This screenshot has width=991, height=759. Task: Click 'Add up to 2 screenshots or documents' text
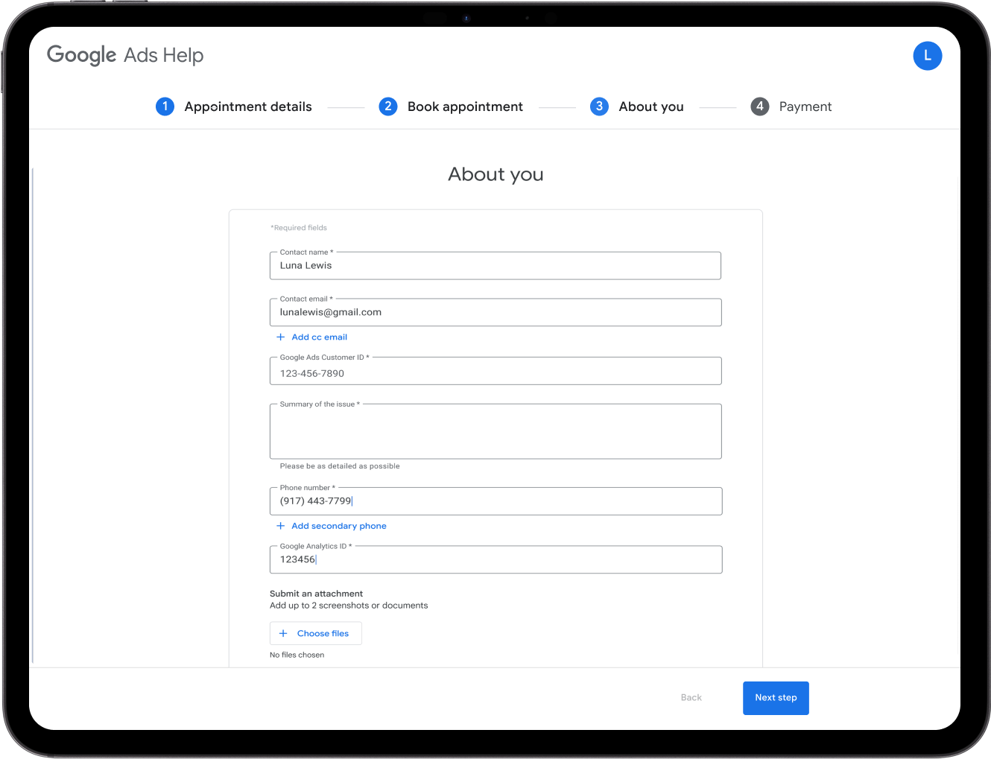(x=349, y=606)
